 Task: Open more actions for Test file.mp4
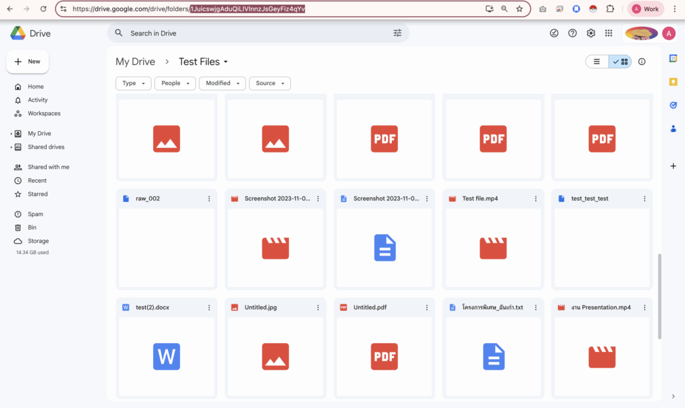536,199
